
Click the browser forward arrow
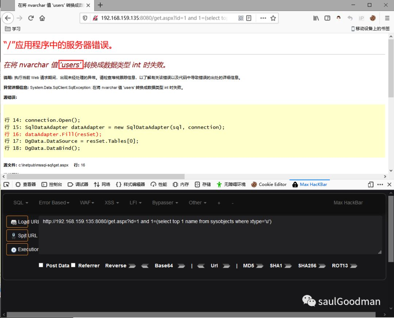pyautogui.click(x=20, y=18)
